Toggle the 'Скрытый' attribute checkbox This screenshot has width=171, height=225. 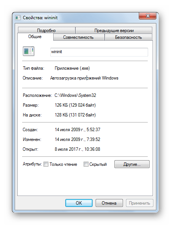click(x=86, y=164)
